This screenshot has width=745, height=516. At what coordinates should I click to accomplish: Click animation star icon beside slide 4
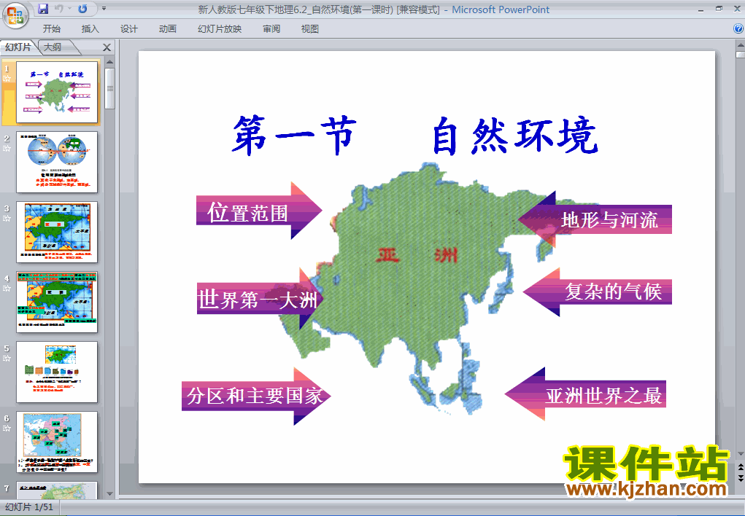tap(7, 288)
